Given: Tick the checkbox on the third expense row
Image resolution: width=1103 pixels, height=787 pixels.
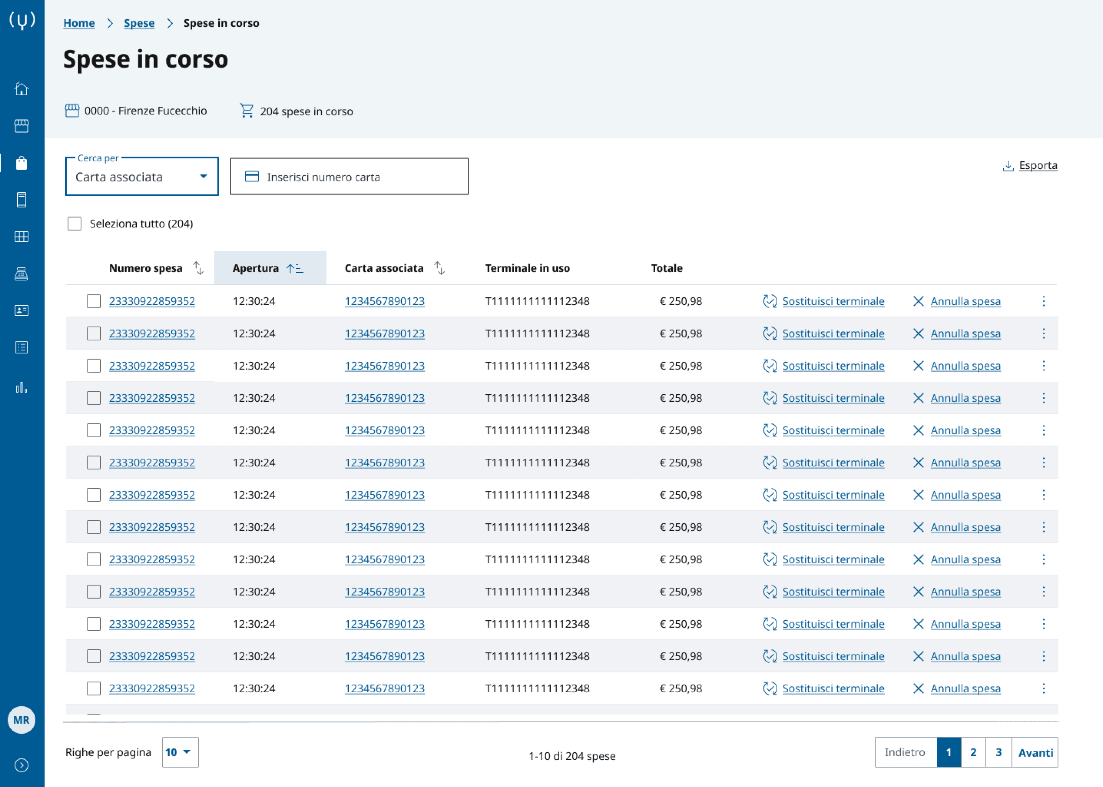Looking at the screenshot, I should [x=93, y=366].
